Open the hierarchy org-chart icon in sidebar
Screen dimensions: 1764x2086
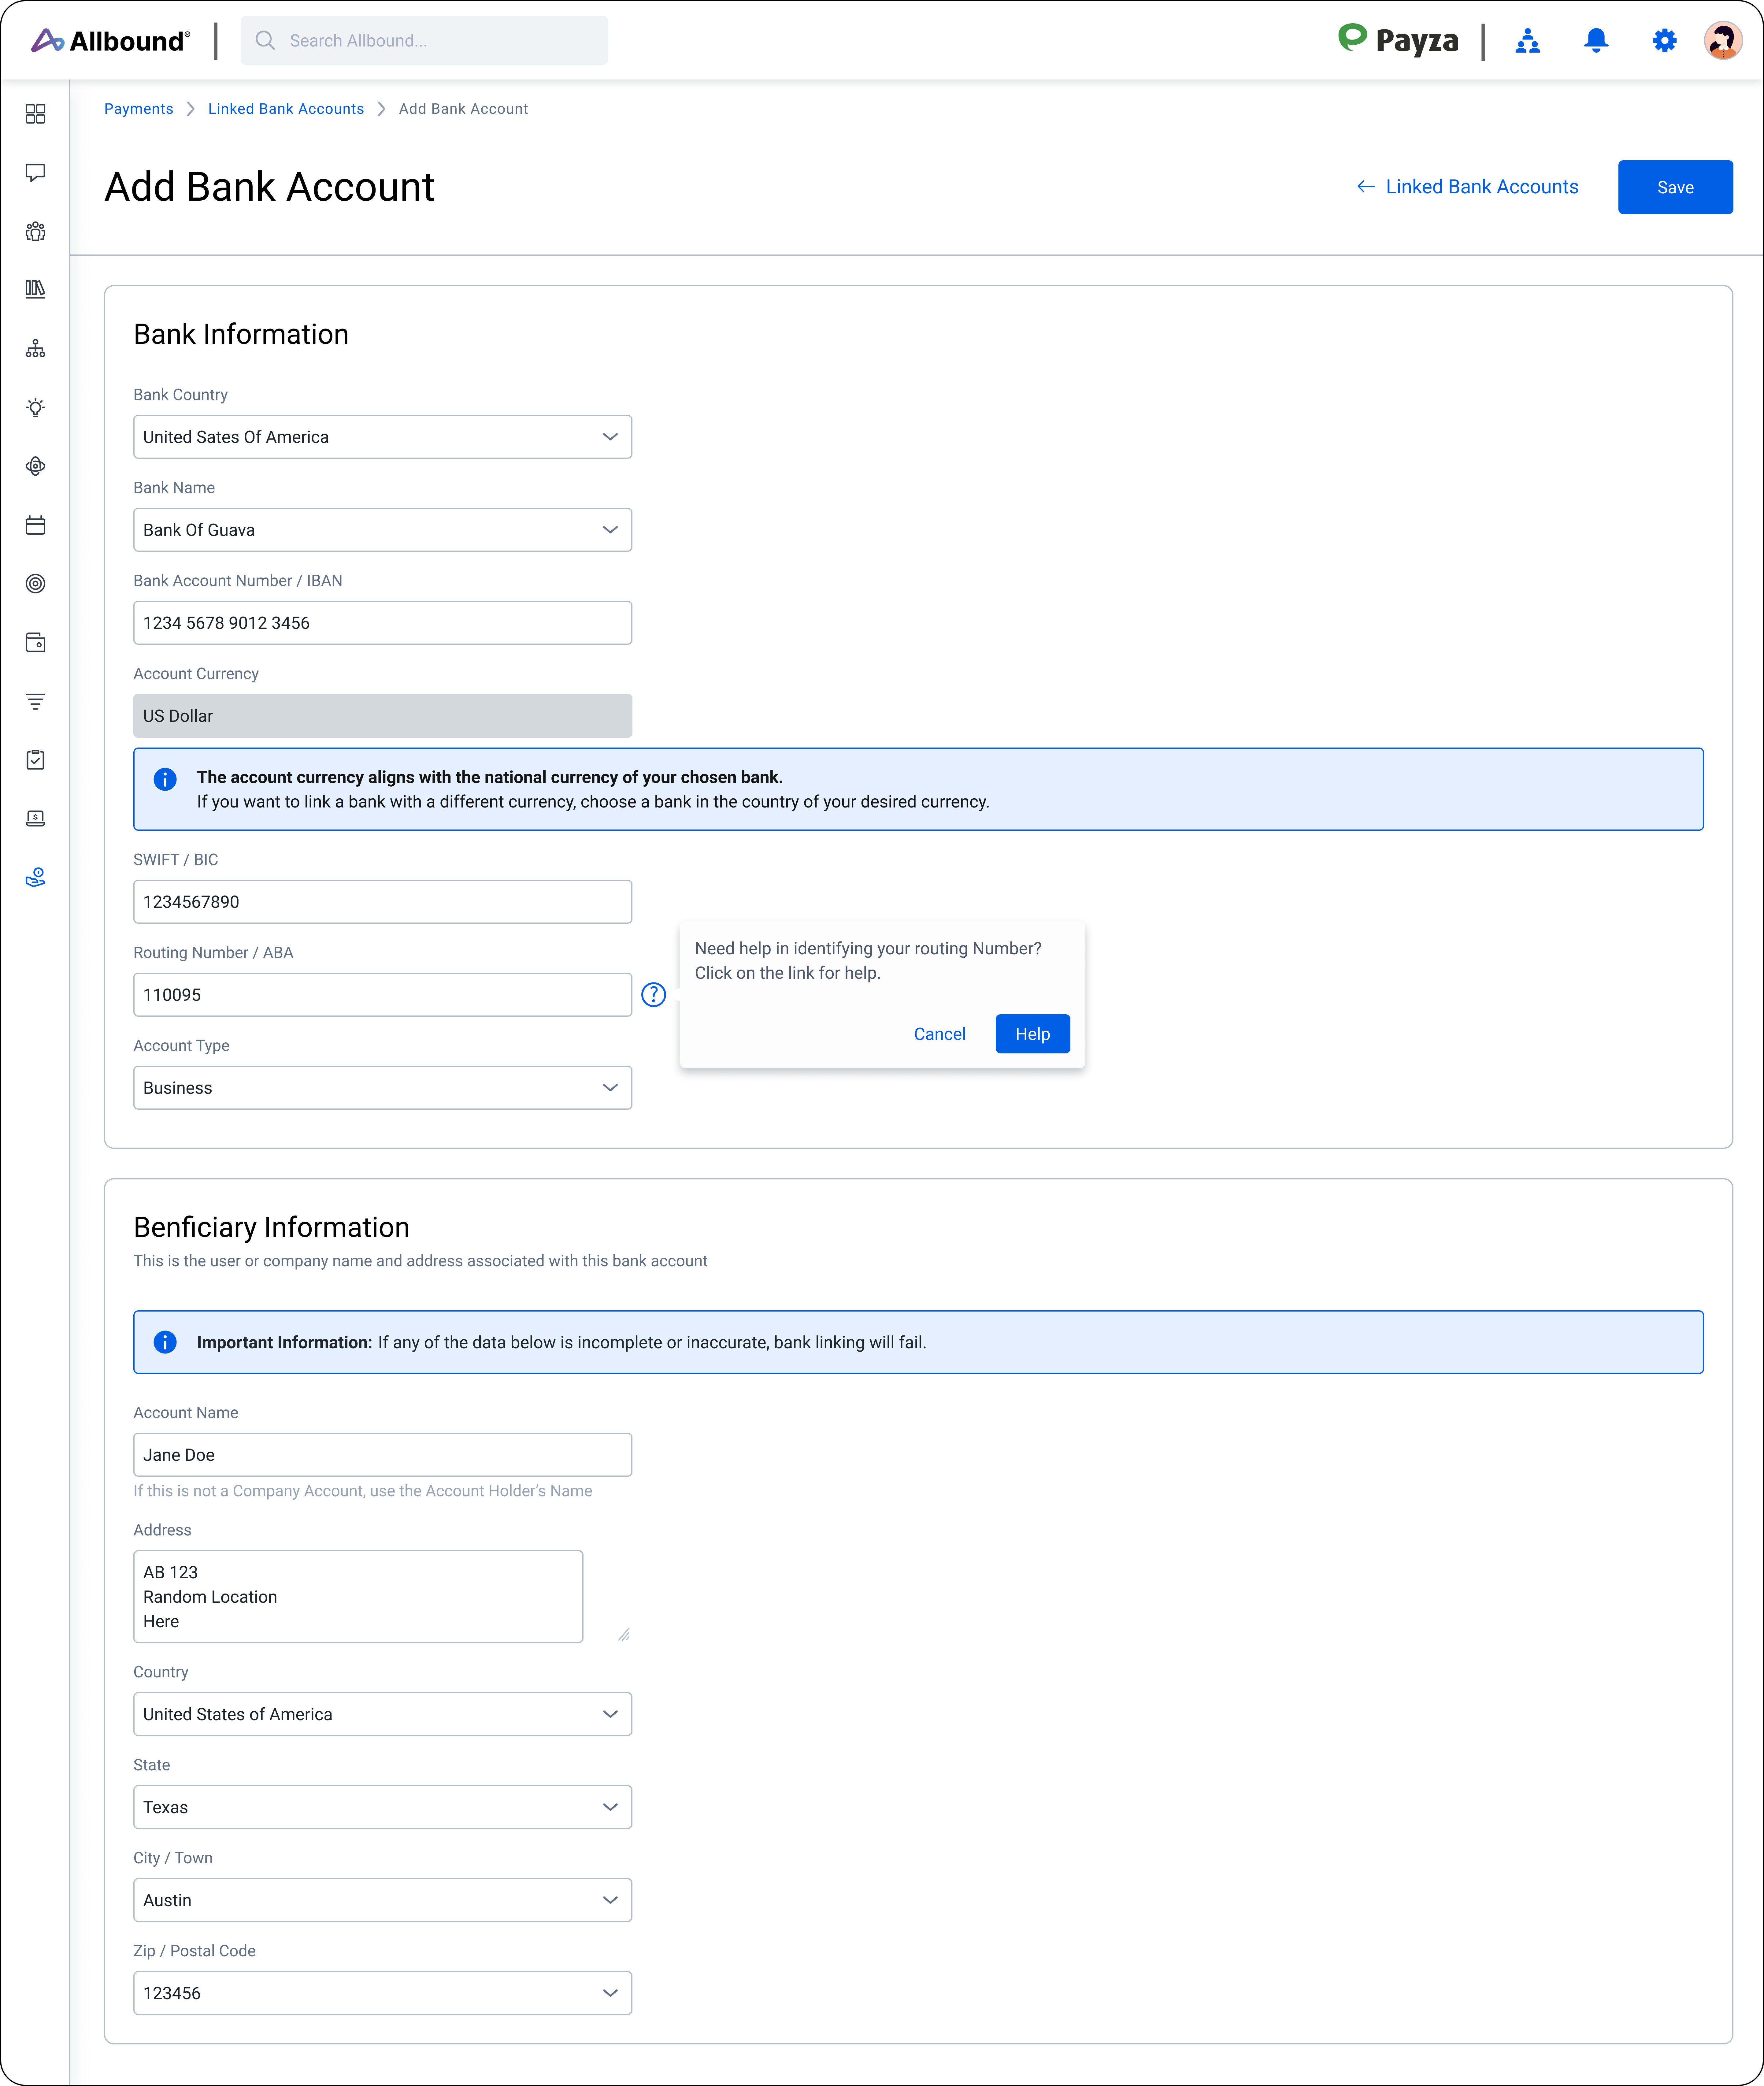(x=35, y=348)
